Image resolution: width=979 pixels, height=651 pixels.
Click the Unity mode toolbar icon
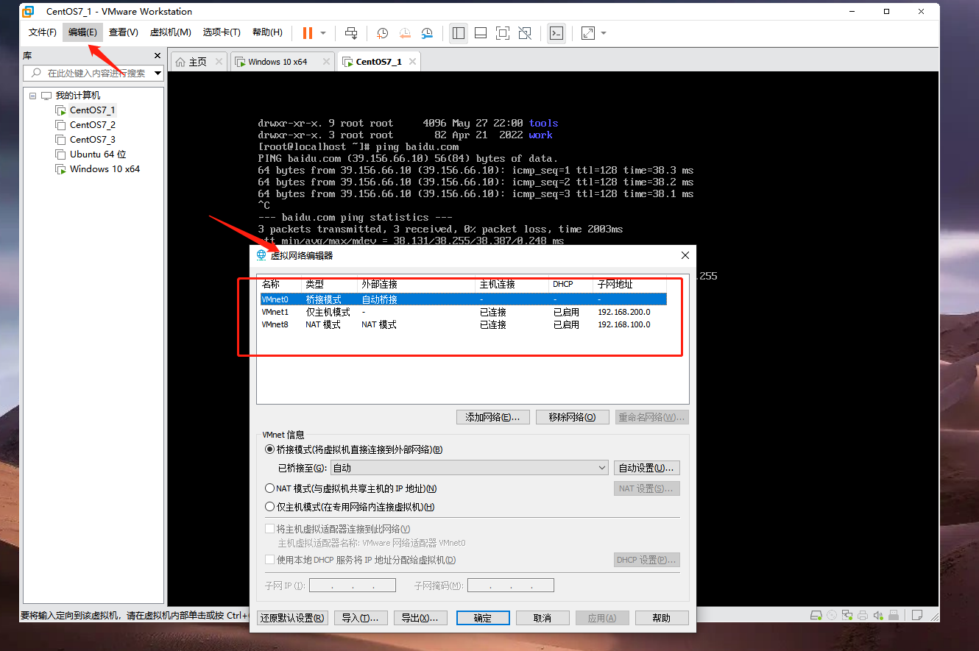pyautogui.click(x=525, y=33)
